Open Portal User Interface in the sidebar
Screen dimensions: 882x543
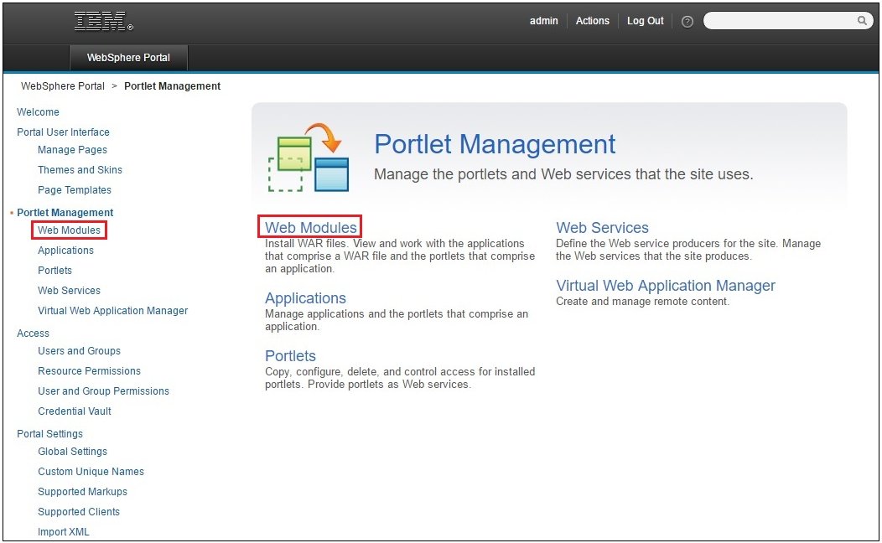(x=63, y=132)
